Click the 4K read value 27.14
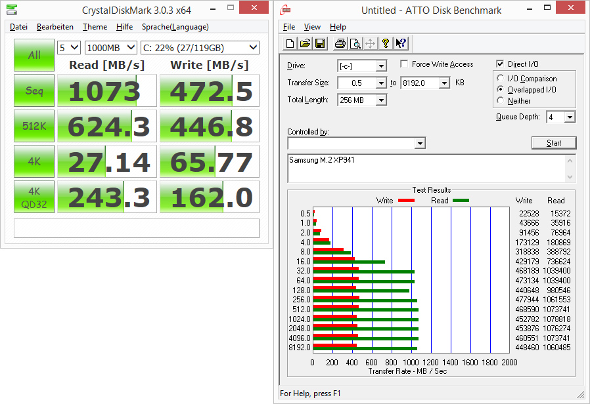This screenshot has height=404, width=590. click(x=107, y=161)
